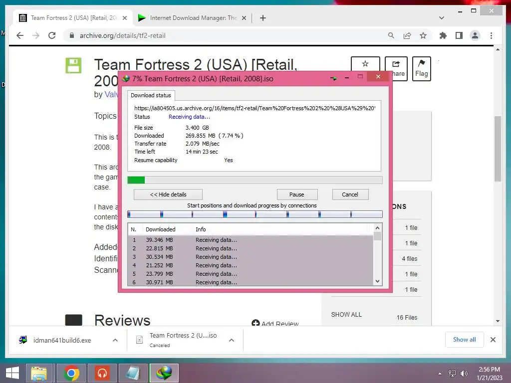Flag this archive.org item

coord(421,69)
